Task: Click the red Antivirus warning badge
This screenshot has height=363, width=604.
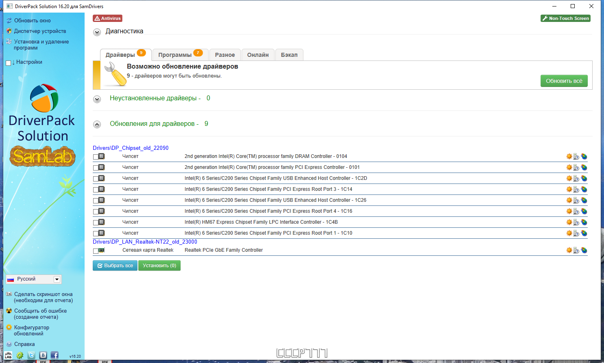Action: coord(107,18)
